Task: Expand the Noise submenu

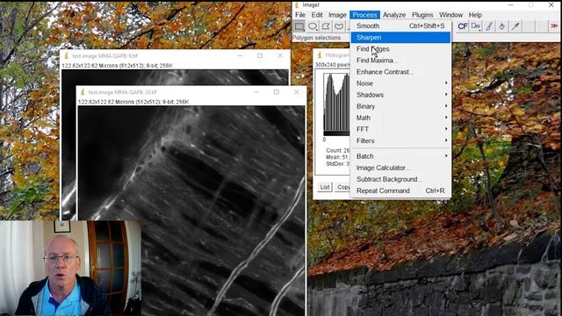Action: [x=400, y=83]
